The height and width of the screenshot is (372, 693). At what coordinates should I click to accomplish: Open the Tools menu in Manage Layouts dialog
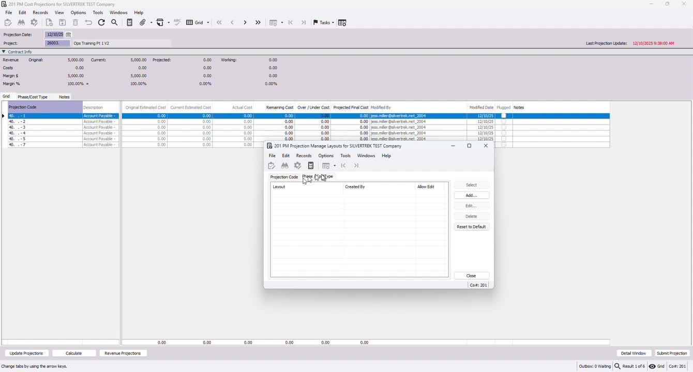pos(345,156)
